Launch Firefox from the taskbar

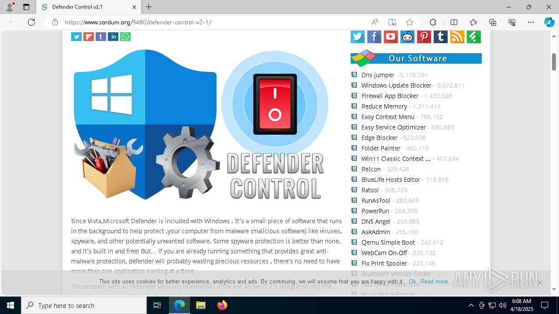coord(222,305)
